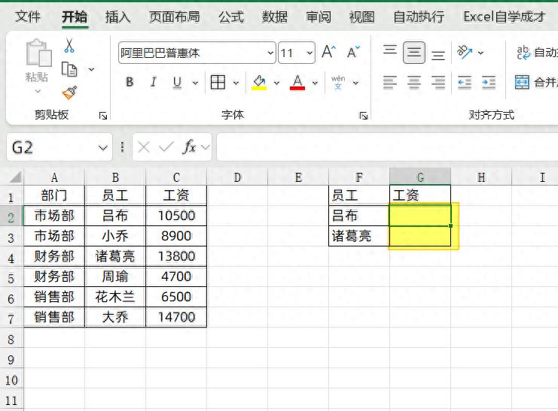
Task: Switch to the 数据 tab
Action: tap(274, 17)
